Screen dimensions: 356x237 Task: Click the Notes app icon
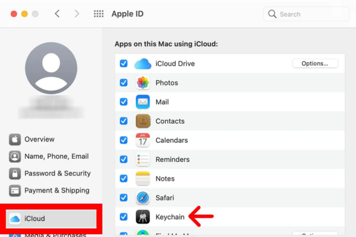coord(143,178)
